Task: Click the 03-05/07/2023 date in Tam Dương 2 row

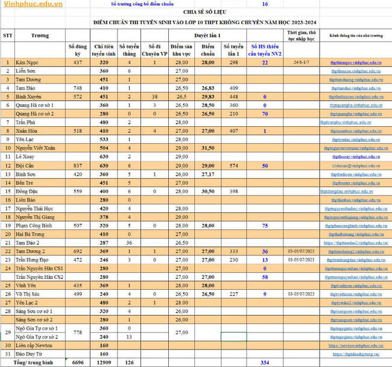Action: (302, 251)
